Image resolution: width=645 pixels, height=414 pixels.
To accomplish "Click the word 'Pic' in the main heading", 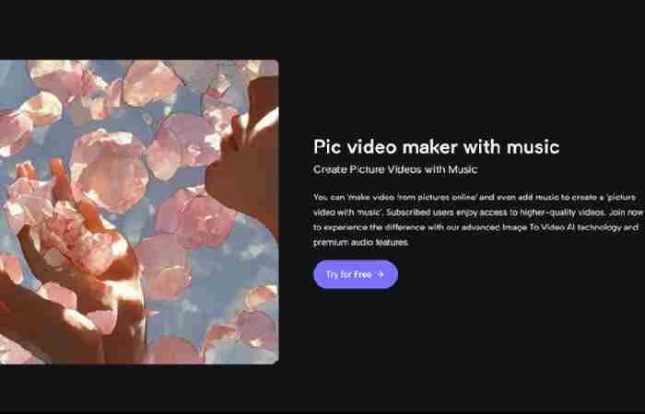I will tap(327, 146).
